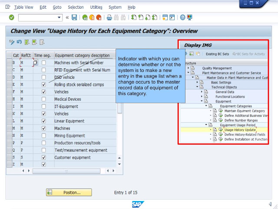Open the System menu
278x209 pixels.
[115, 7]
